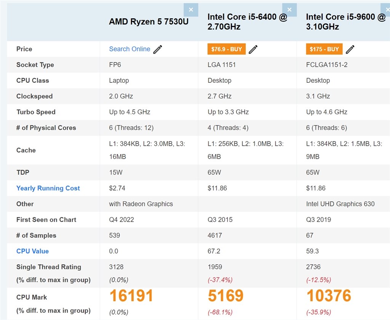The height and width of the screenshot is (320, 390).
Task: Click 4 (Threads: 4) value
Action: click(228, 128)
